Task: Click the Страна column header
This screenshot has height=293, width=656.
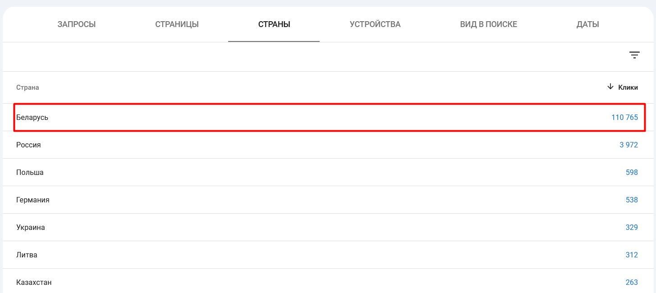Action: [x=28, y=87]
